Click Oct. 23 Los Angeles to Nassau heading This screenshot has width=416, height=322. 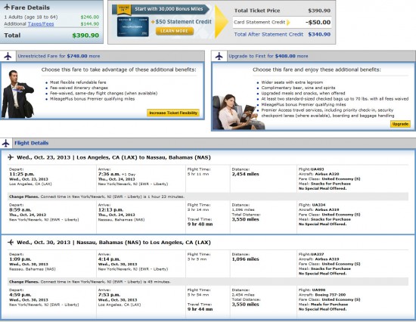pos(113,157)
